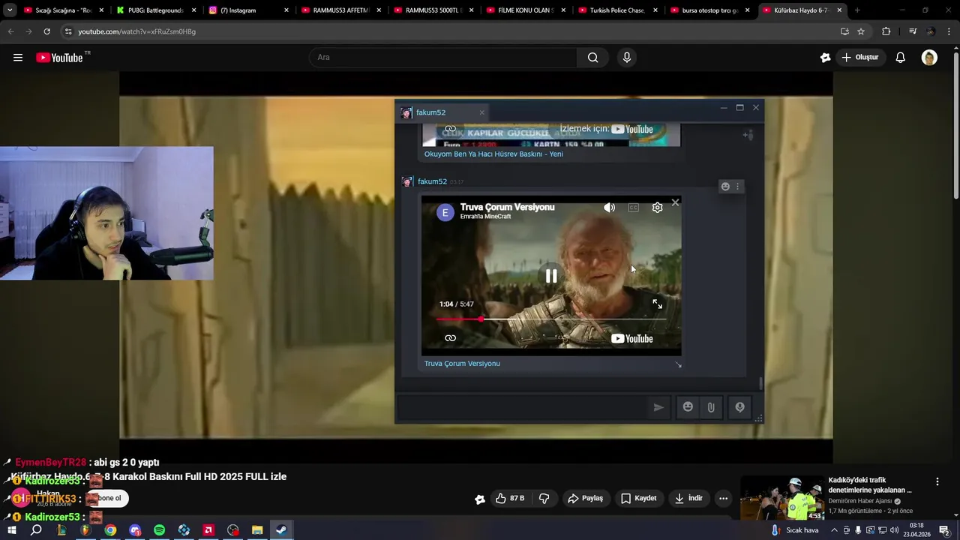
Task: Add friends to the Steam chat
Action: pyautogui.click(x=748, y=135)
